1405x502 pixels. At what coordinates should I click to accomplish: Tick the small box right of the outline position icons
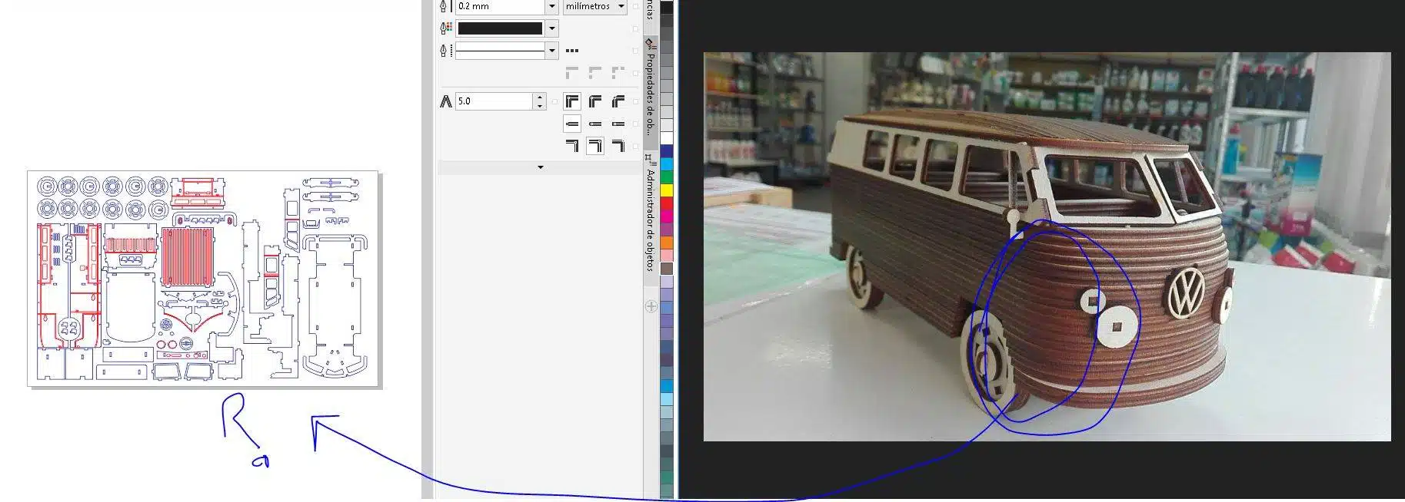[635, 145]
